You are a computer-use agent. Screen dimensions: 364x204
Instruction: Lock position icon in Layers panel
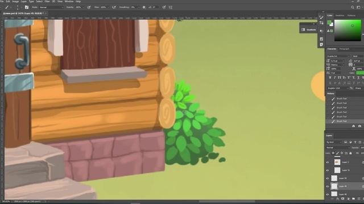342,153
